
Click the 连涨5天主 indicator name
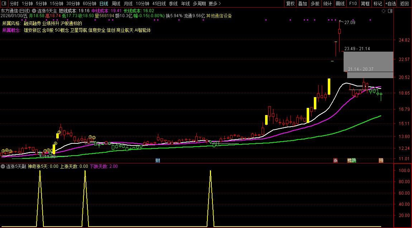(x=47, y=11)
